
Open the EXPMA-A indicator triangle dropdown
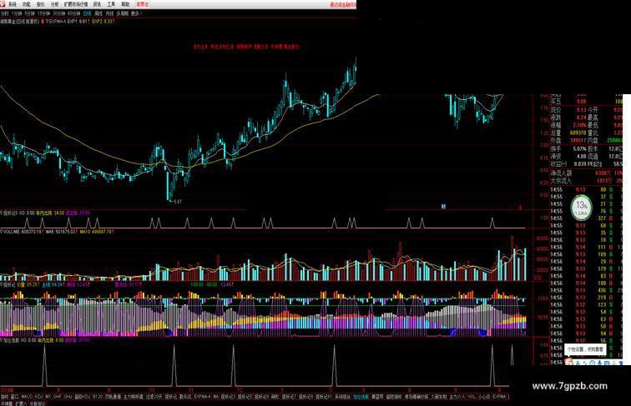(x=47, y=22)
